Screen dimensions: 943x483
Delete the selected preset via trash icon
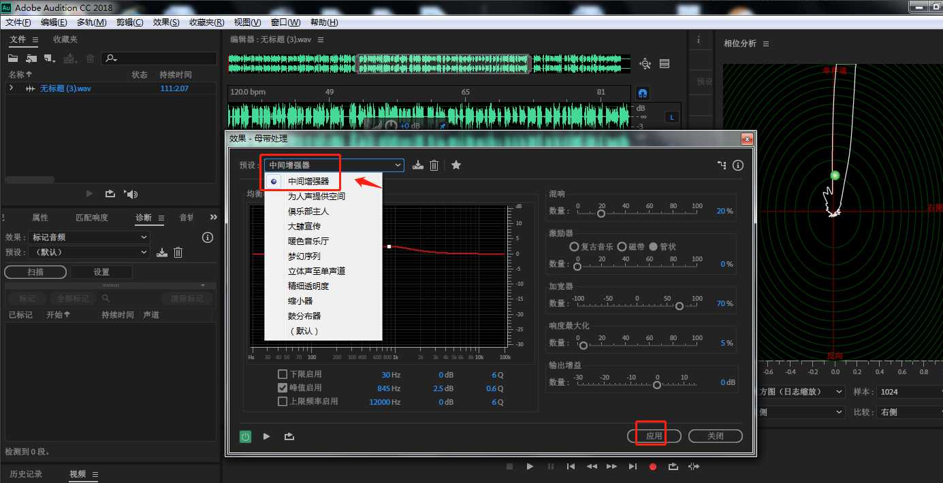tap(434, 165)
